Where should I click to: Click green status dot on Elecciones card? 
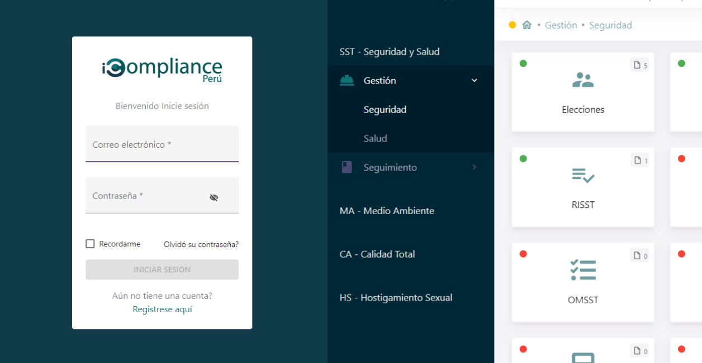523,64
